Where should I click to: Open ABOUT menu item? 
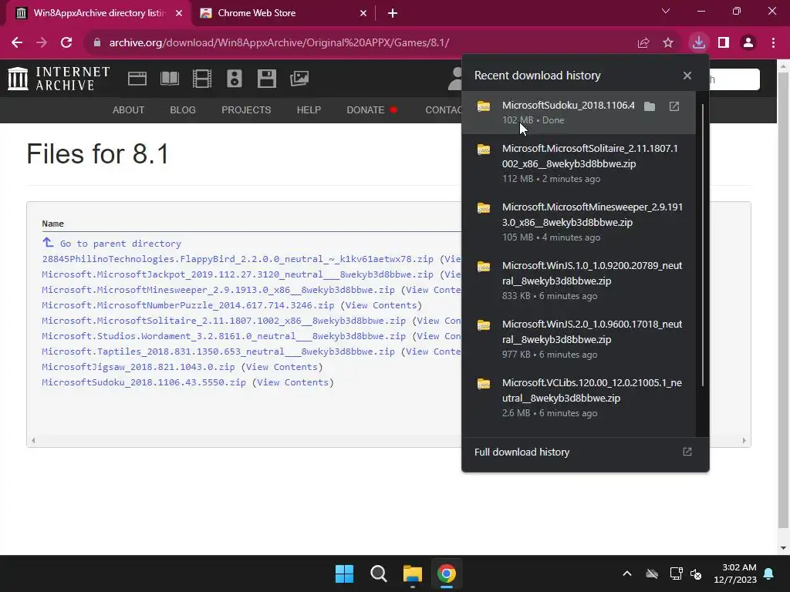pyautogui.click(x=129, y=109)
